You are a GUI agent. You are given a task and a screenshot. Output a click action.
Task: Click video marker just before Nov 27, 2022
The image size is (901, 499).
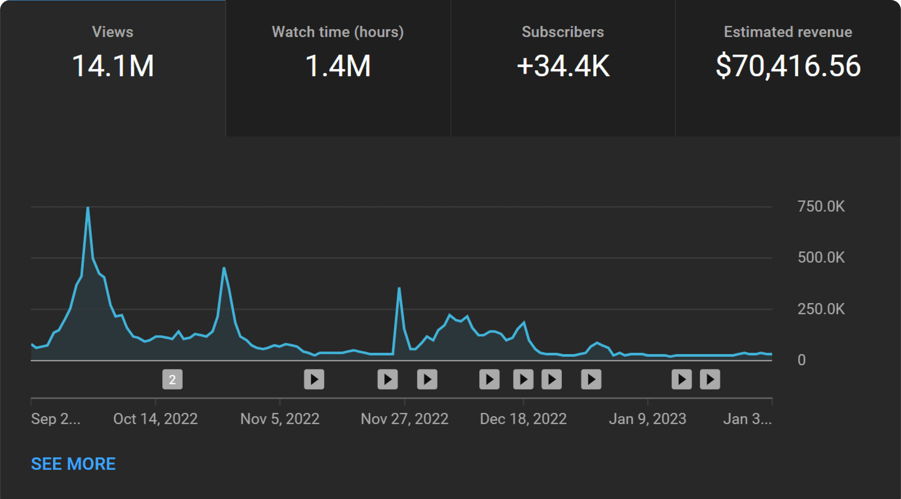tap(388, 380)
